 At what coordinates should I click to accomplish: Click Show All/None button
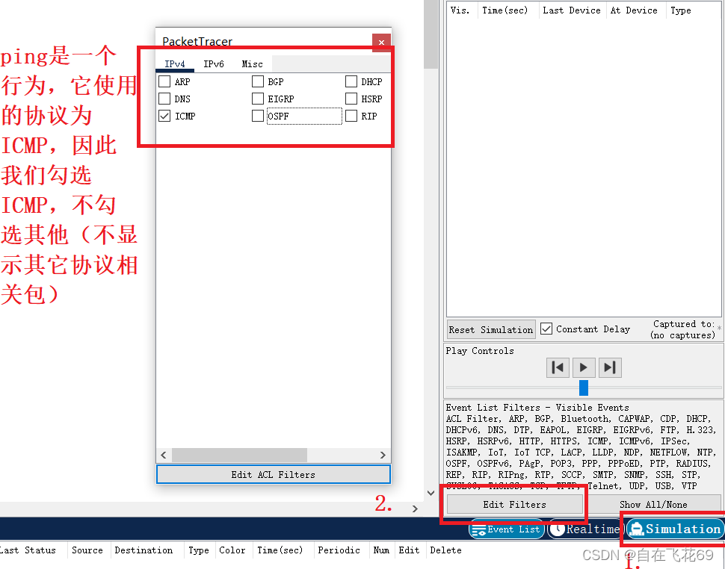coord(652,504)
